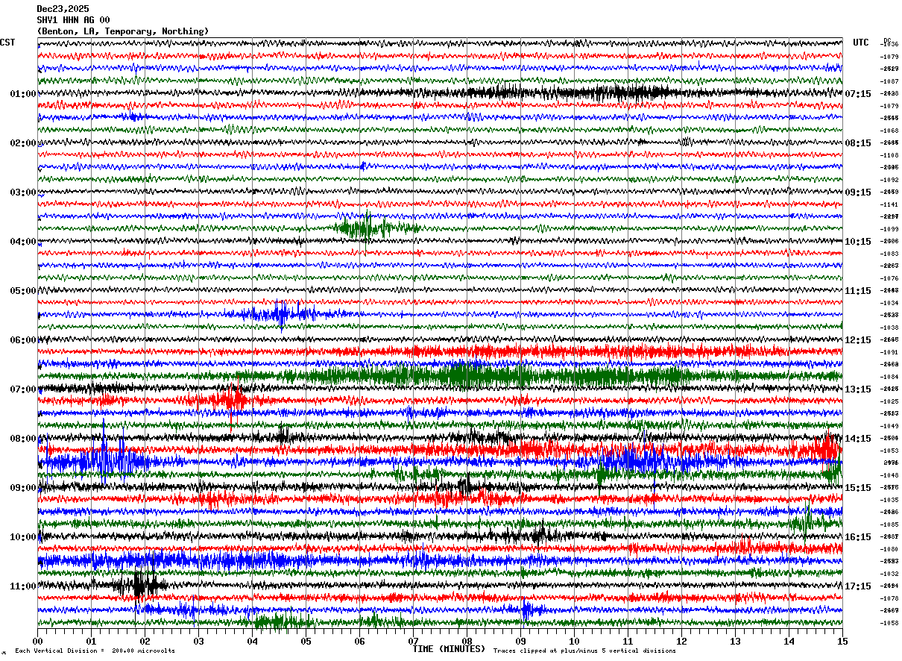902x661 pixels.
Task: Click the Dec23,2025 date header
Action: point(63,9)
